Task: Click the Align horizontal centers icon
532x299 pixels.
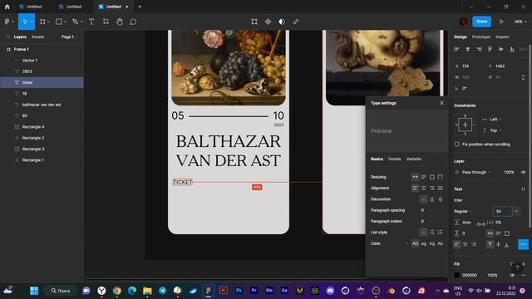Action: point(467,49)
